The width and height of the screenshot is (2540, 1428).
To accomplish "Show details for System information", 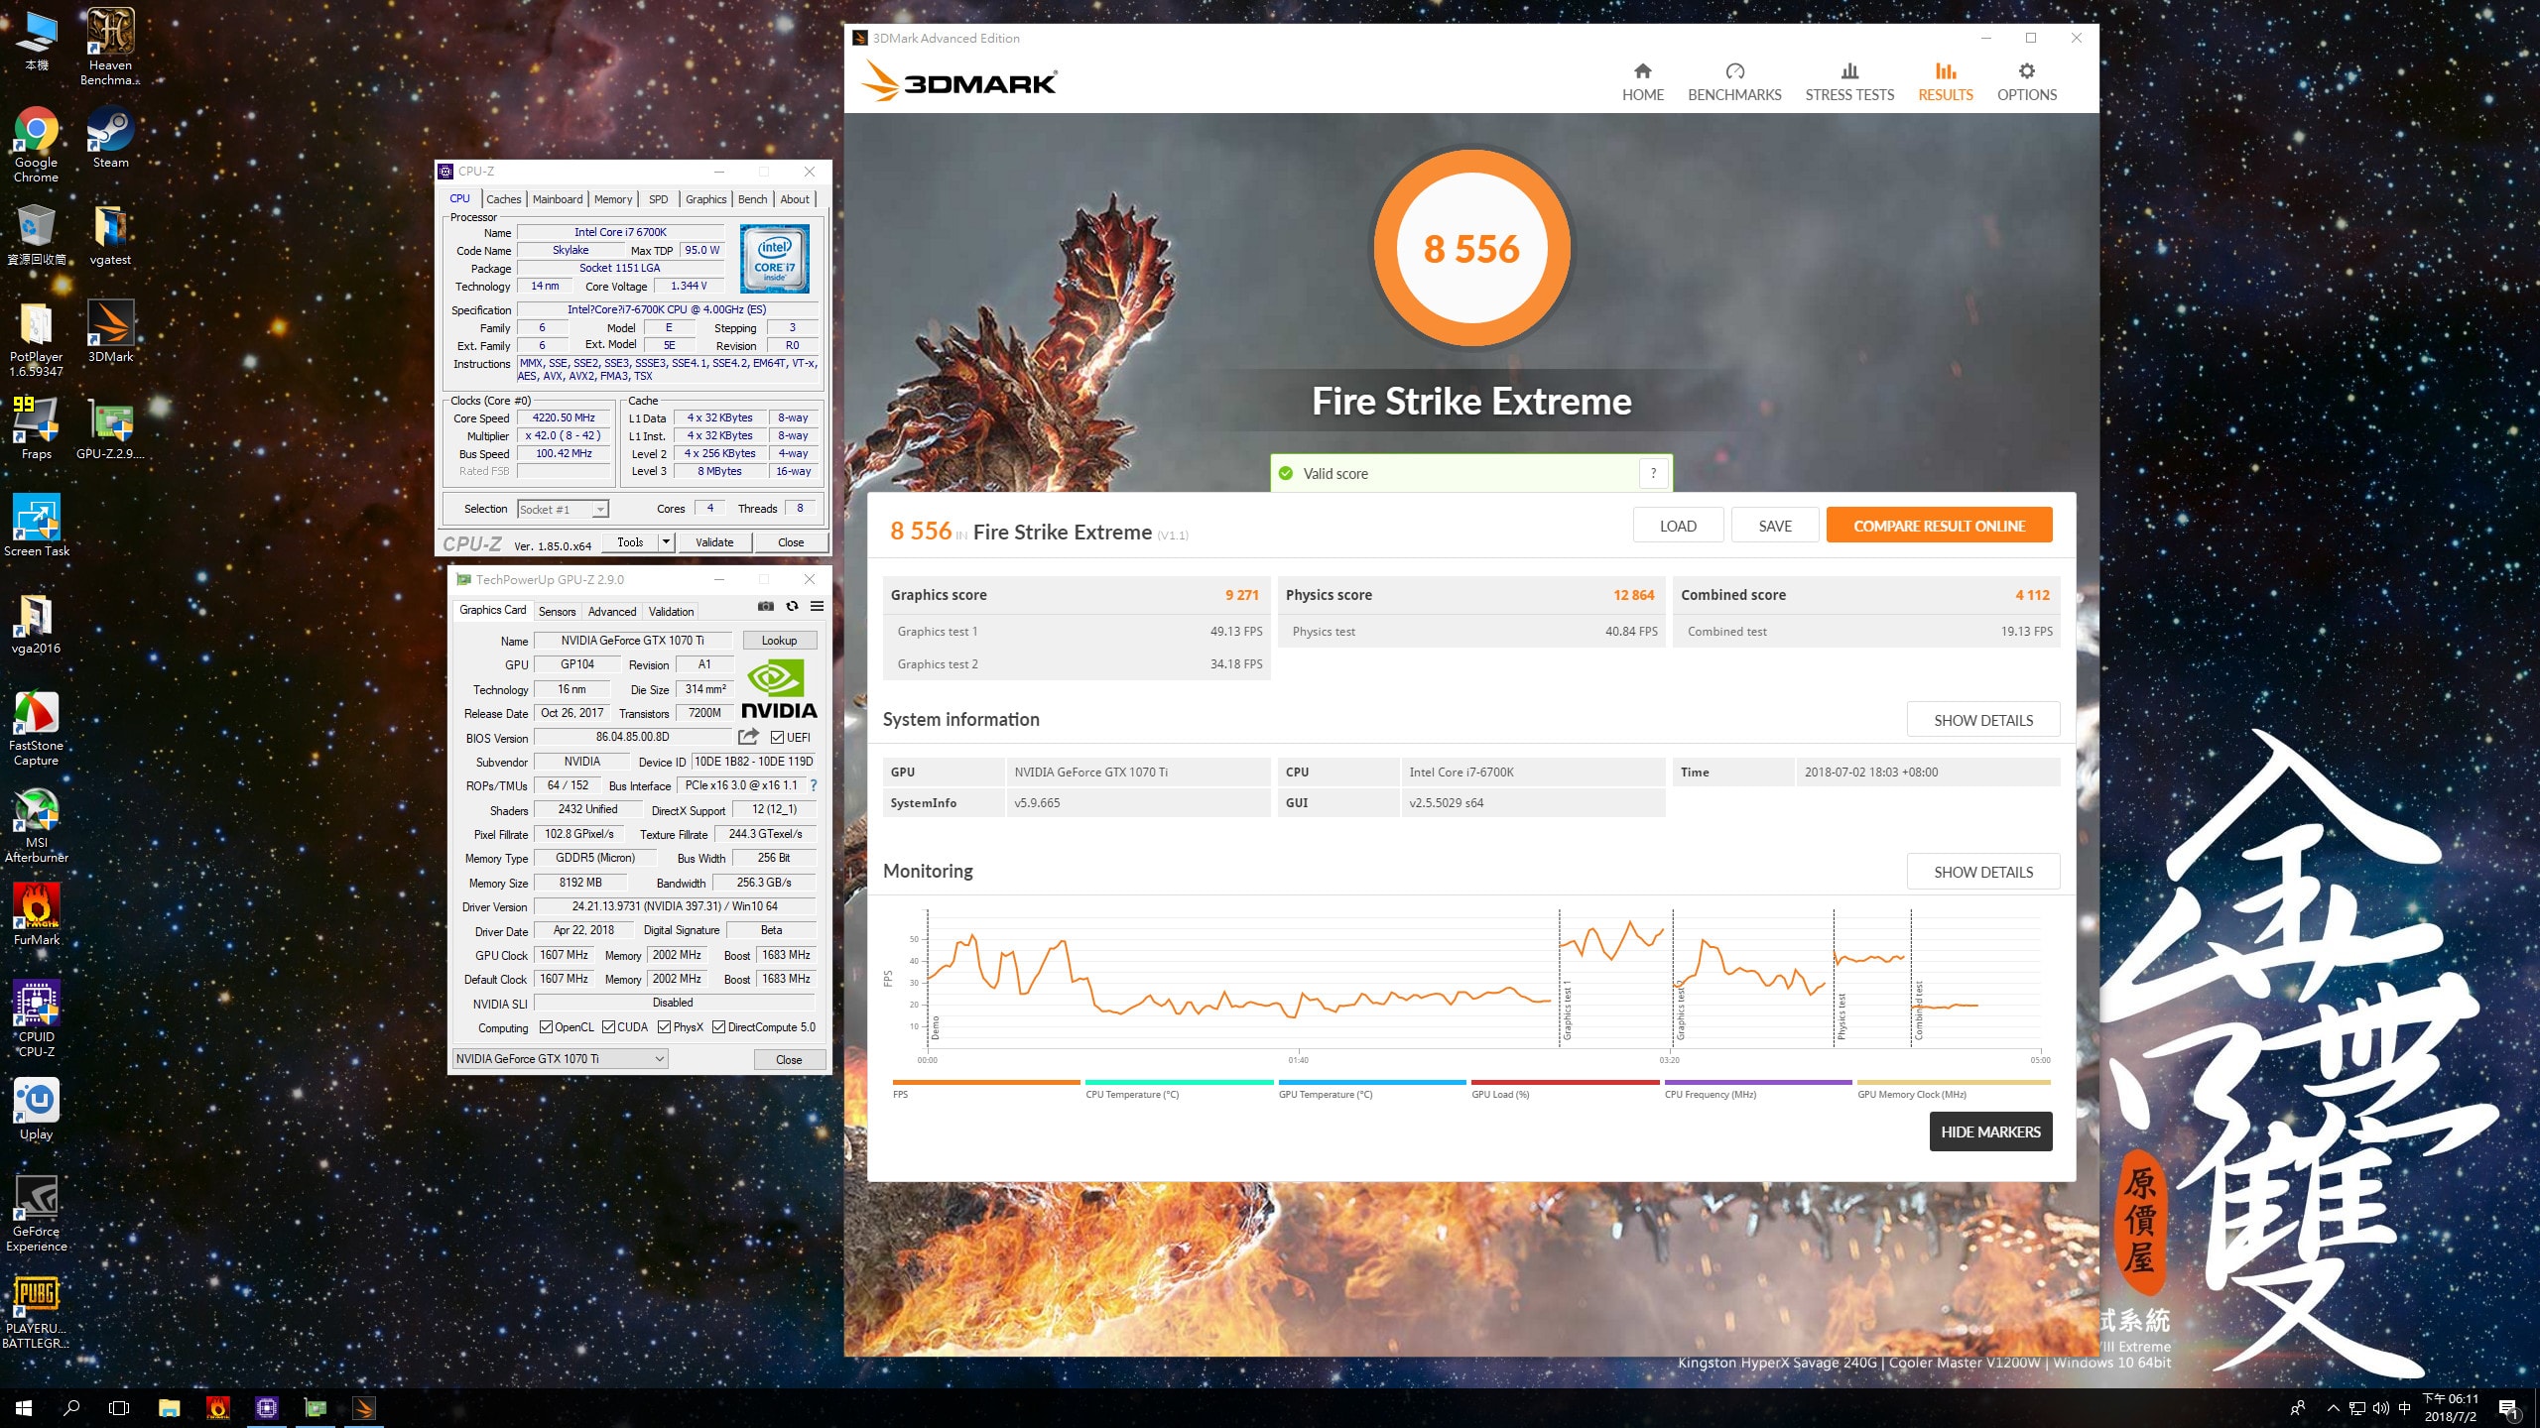I will (x=1982, y=720).
